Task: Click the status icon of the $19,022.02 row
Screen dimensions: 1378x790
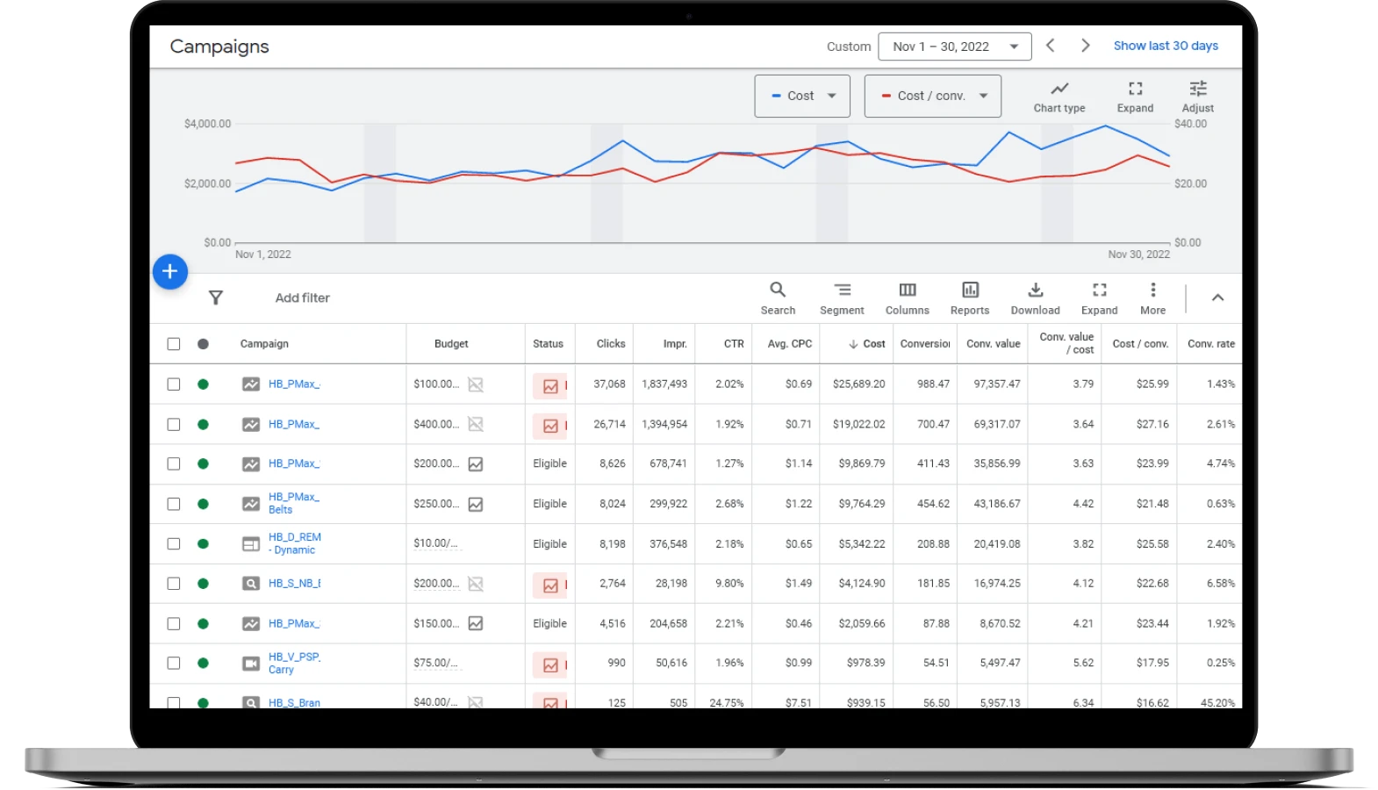Action: click(550, 426)
